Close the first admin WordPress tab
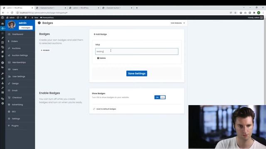This screenshot has height=149, width=266. (x=32, y=8)
